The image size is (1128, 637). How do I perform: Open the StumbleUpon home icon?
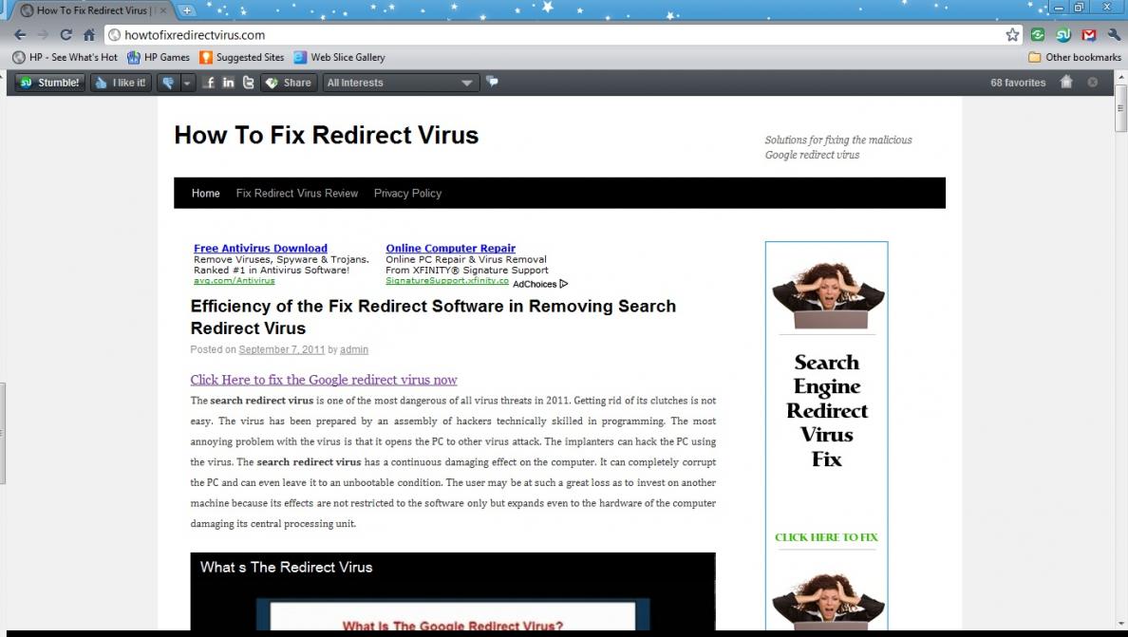(x=1066, y=82)
